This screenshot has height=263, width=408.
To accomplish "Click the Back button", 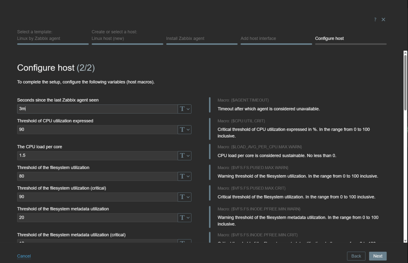I will click(x=356, y=256).
